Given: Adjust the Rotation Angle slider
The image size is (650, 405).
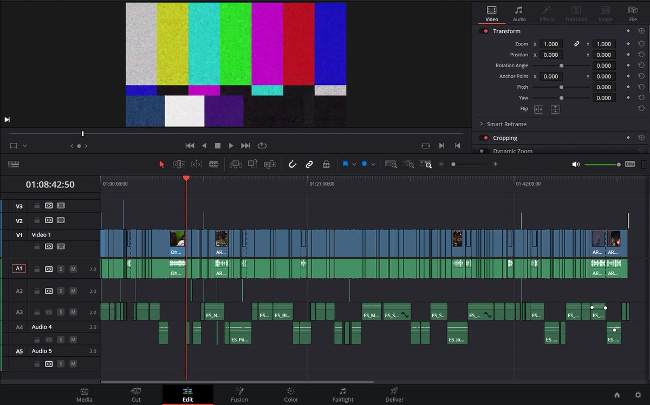Looking at the screenshot, I should point(561,66).
